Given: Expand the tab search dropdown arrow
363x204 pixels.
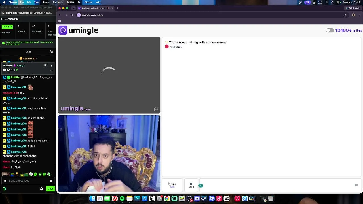Looking at the screenshot, I should 73,8.
